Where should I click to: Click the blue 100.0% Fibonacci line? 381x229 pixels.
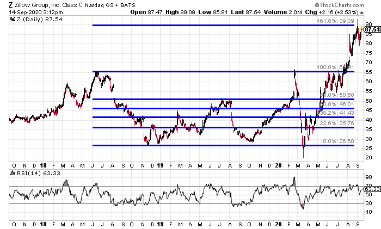click(223, 71)
